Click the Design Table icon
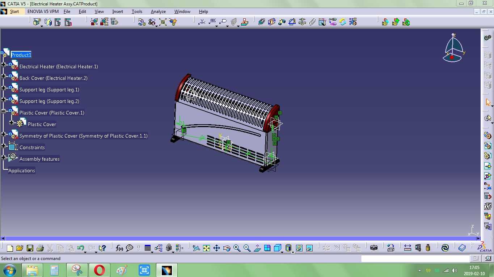Viewport: 494px width, 277px height. point(148,248)
